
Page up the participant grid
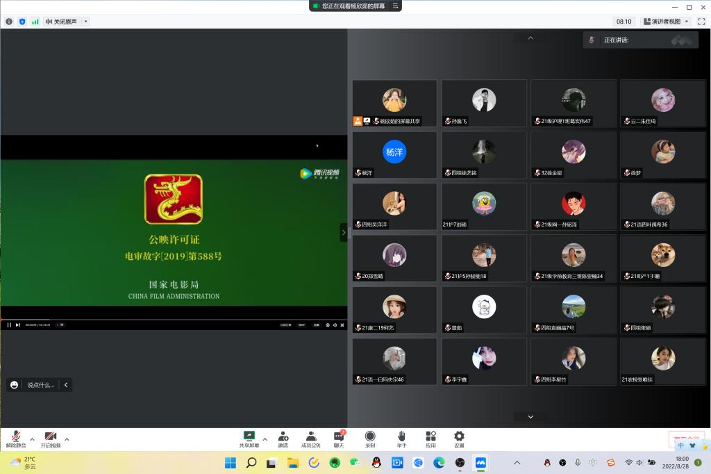(x=530, y=38)
